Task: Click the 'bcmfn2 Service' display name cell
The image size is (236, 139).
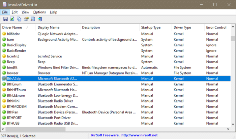Action: 50,56
